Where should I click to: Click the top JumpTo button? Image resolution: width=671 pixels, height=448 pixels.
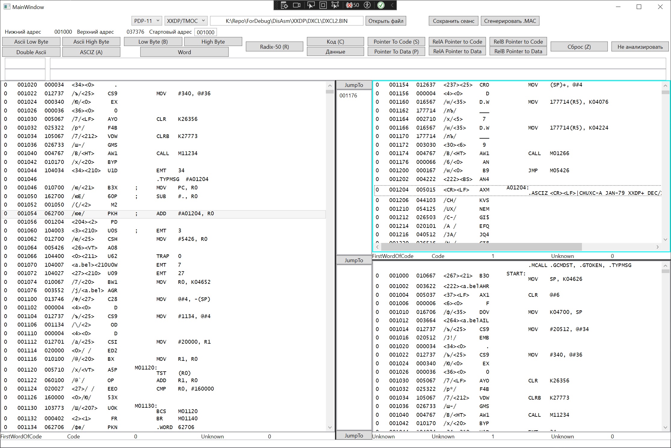click(x=354, y=85)
